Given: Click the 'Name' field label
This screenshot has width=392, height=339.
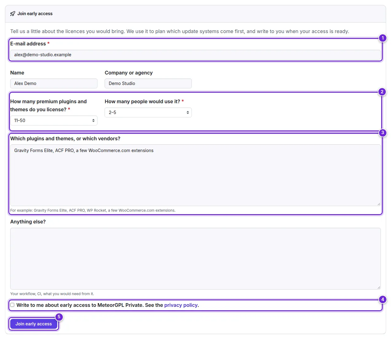Looking at the screenshot, I should [x=17, y=73].
